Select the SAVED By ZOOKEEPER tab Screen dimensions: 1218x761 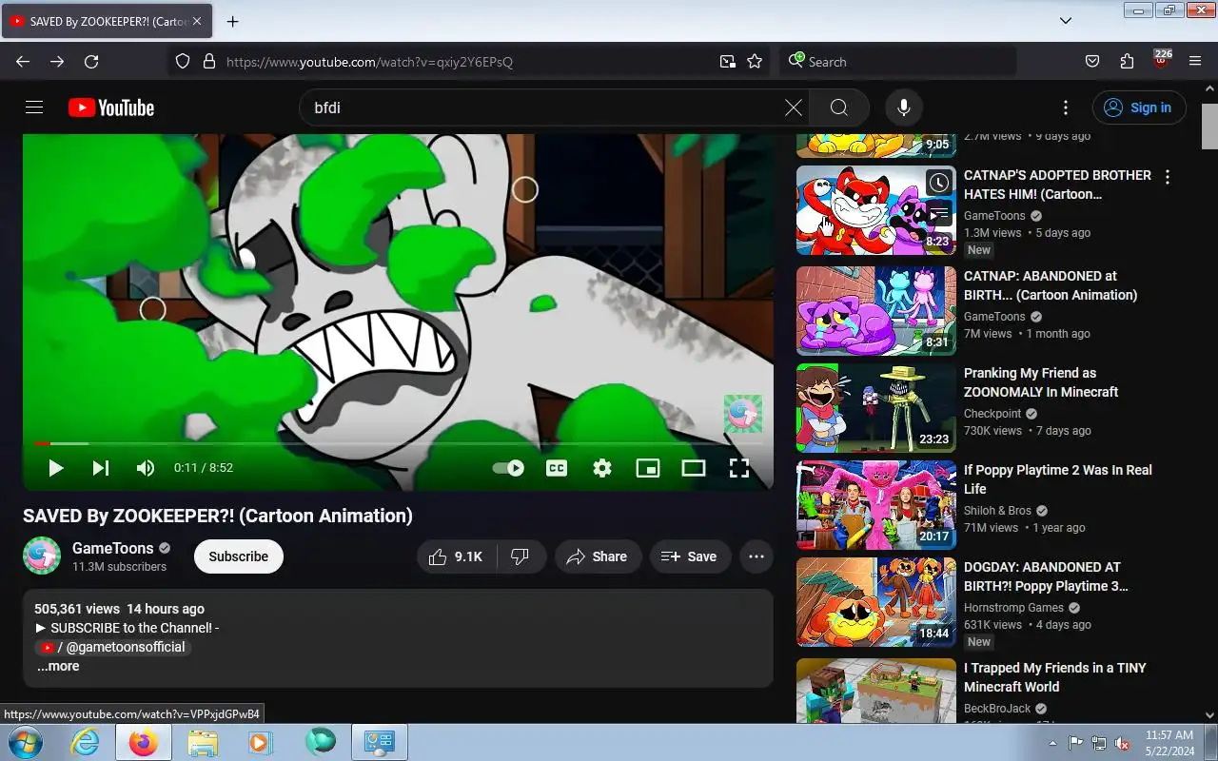point(107,21)
